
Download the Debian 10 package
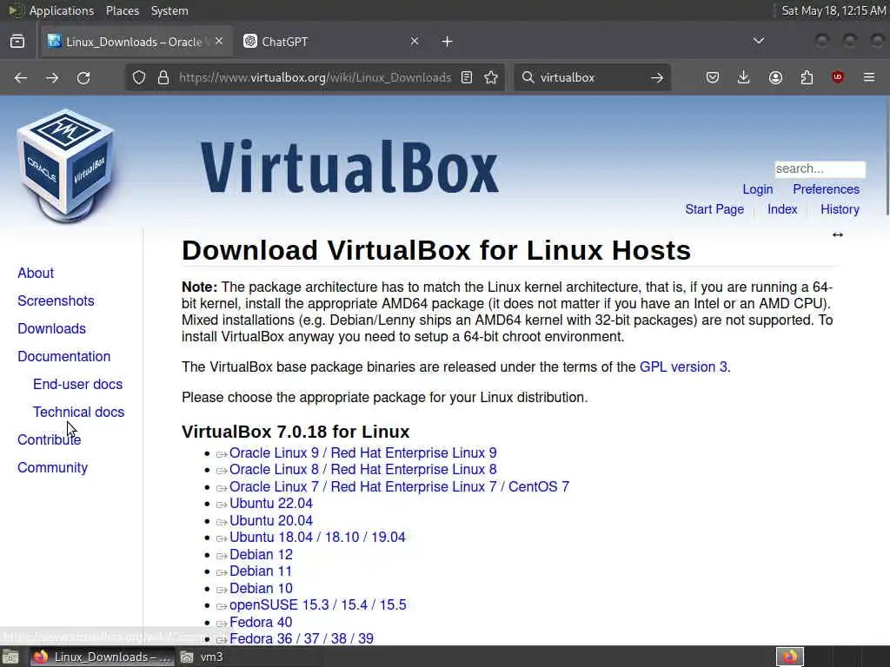click(x=261, y=588)
